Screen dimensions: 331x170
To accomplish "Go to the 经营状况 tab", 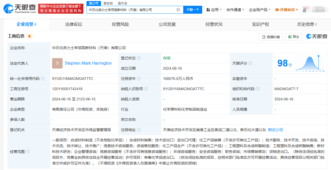I will coord(214,24).
